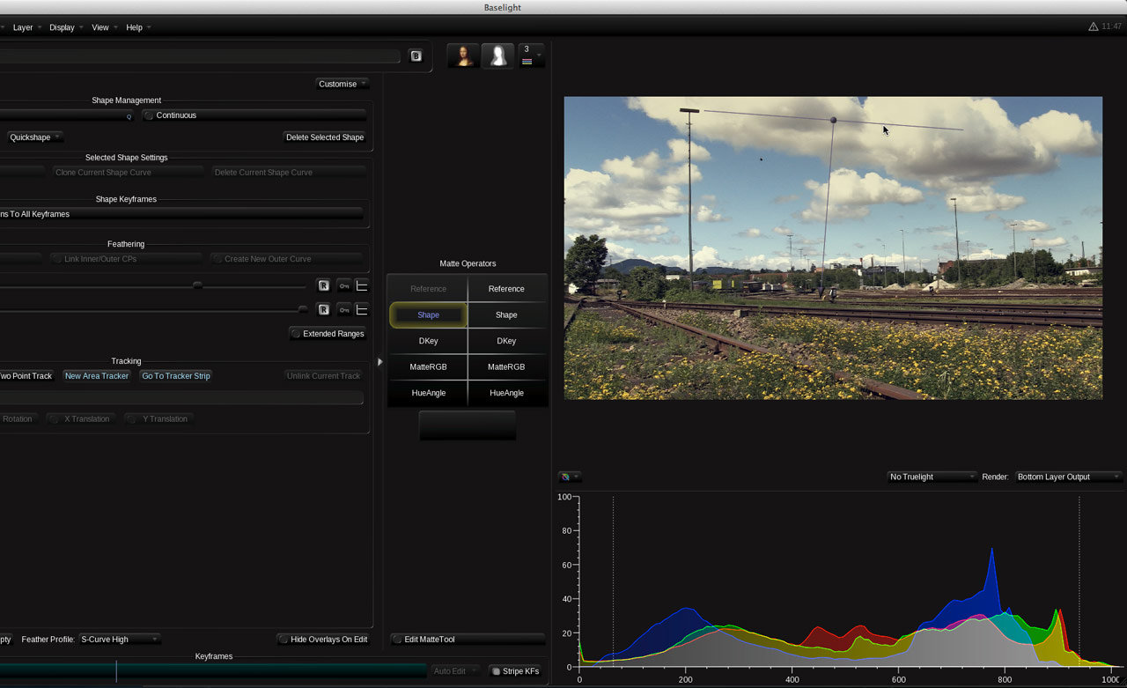
Task: Expand the No Truelight dropdown
Action: tap(932, 477)
